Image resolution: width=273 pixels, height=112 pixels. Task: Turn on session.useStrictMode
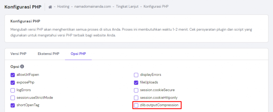(13, 98)
